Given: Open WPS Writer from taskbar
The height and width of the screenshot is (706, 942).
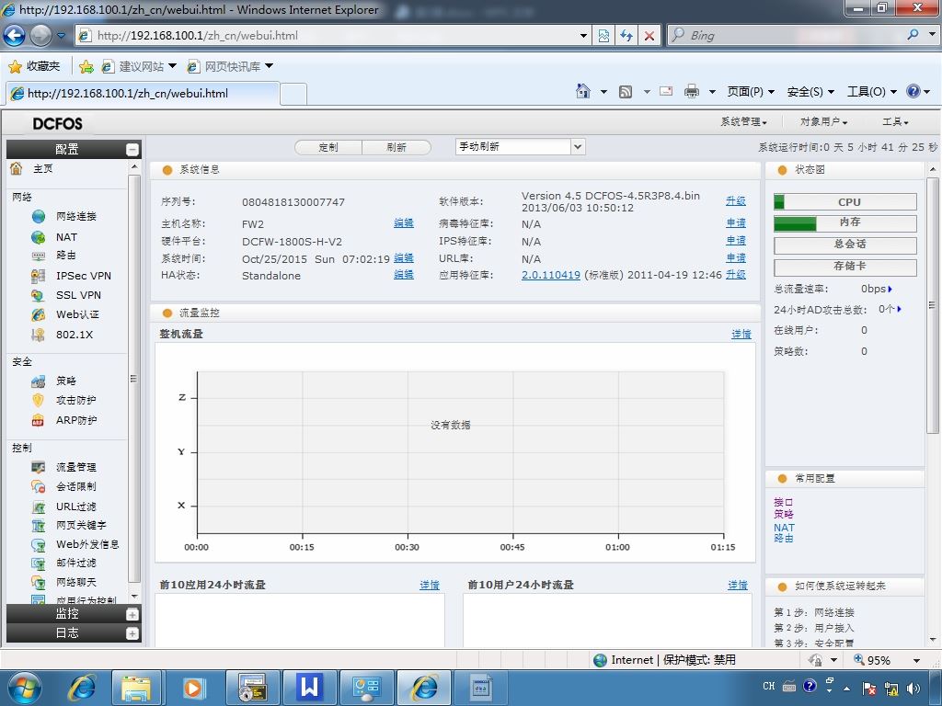Looking at the screenshot, I should tap(309, 688).
